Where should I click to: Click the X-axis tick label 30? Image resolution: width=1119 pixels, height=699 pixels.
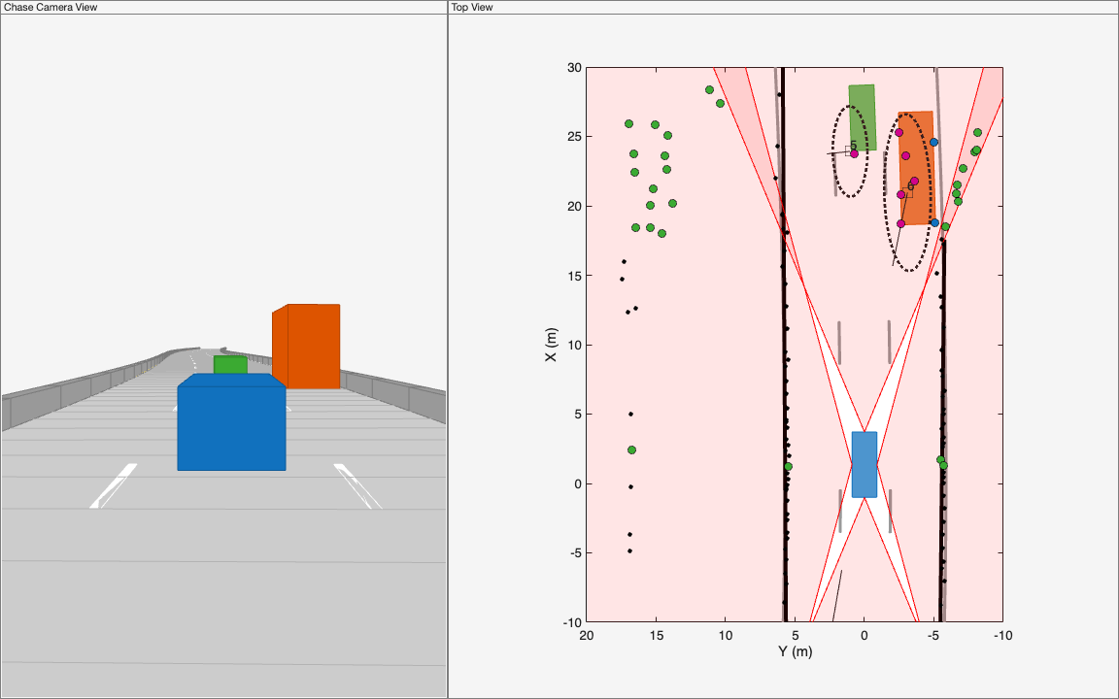point(574,68)
